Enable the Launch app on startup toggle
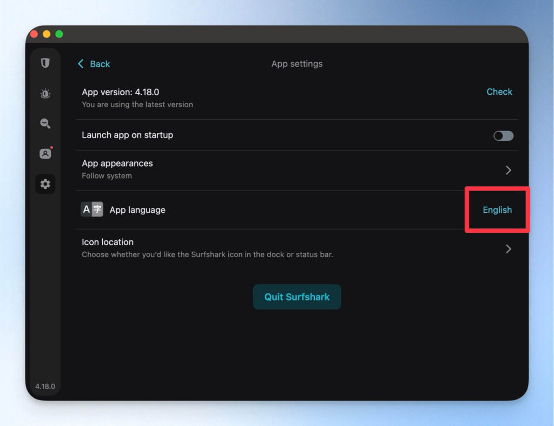 click(x=503, y=135)
